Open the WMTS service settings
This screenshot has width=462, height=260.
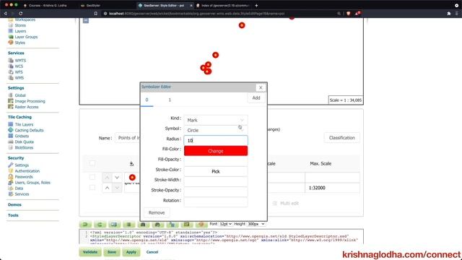click(x=20, y=61)
